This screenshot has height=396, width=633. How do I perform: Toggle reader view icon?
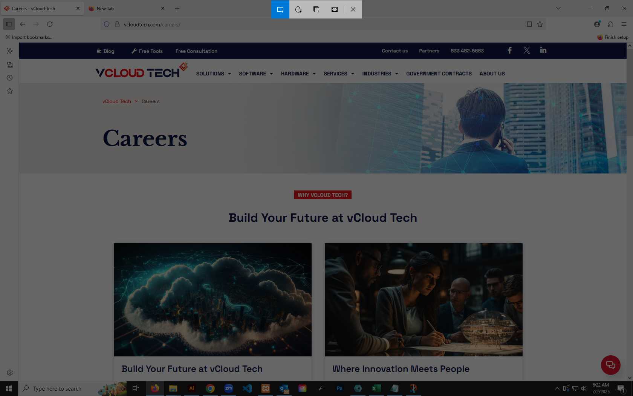point(529,25)
